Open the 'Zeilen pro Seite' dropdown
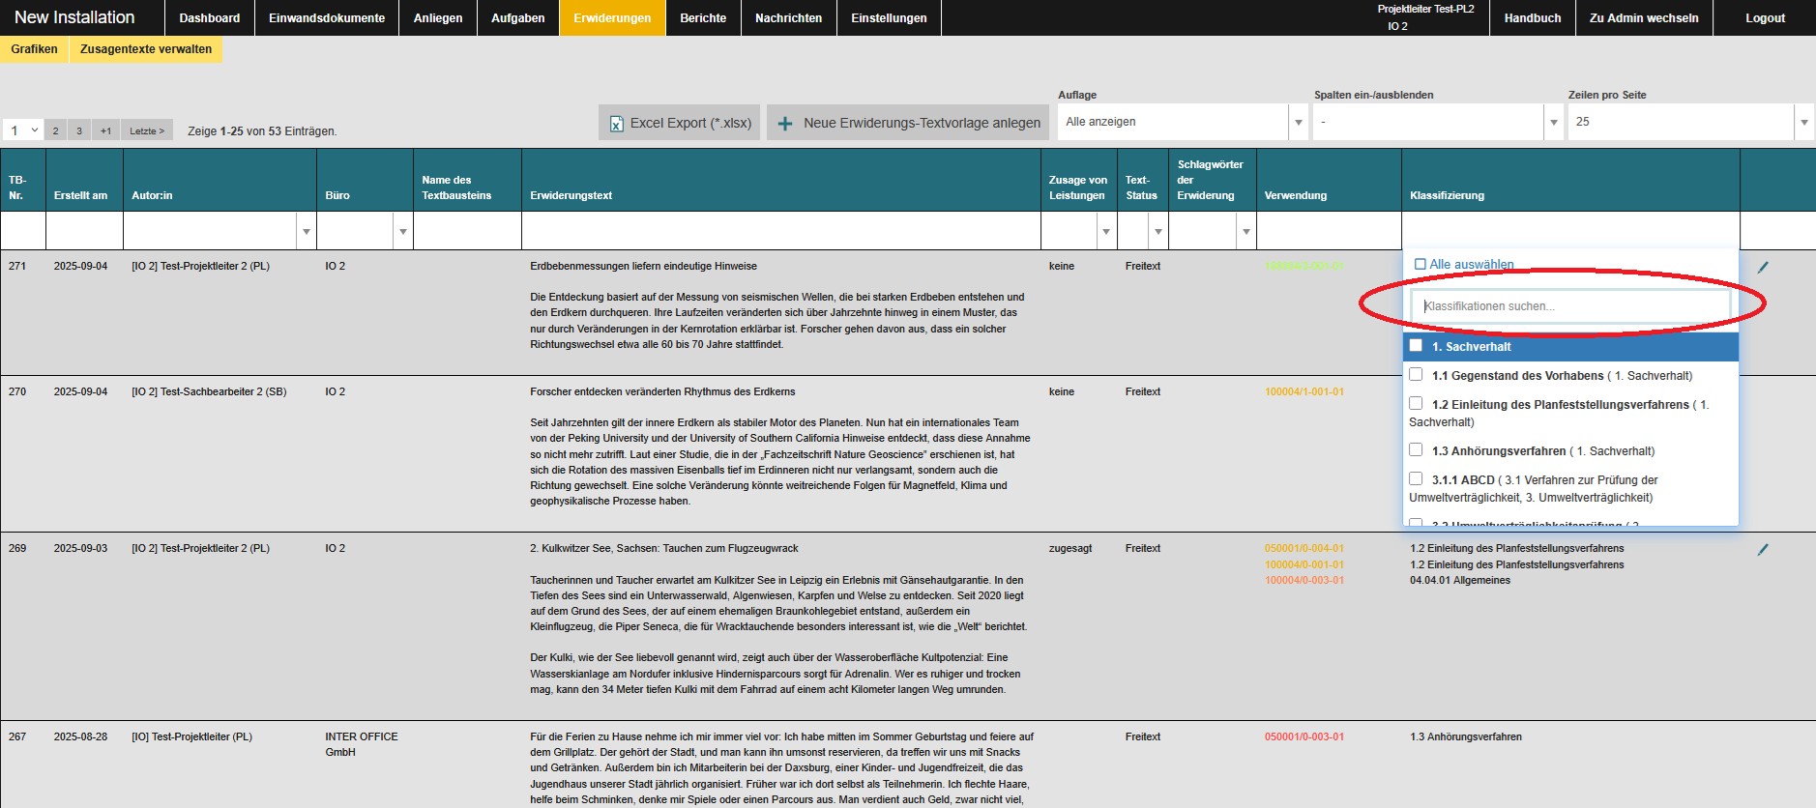Viewport: 1816px width, 808px height. coord(1803,123)
